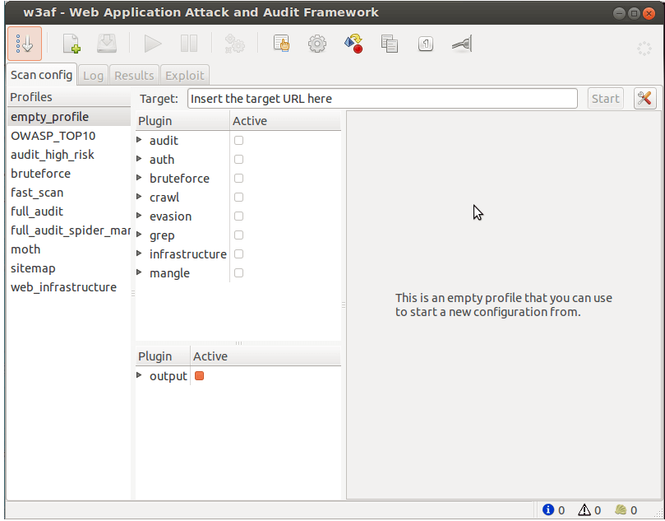This screenshot has height=521, width=665.
Task: Select the auth plugin row label
Action: [x=162, y=159]
